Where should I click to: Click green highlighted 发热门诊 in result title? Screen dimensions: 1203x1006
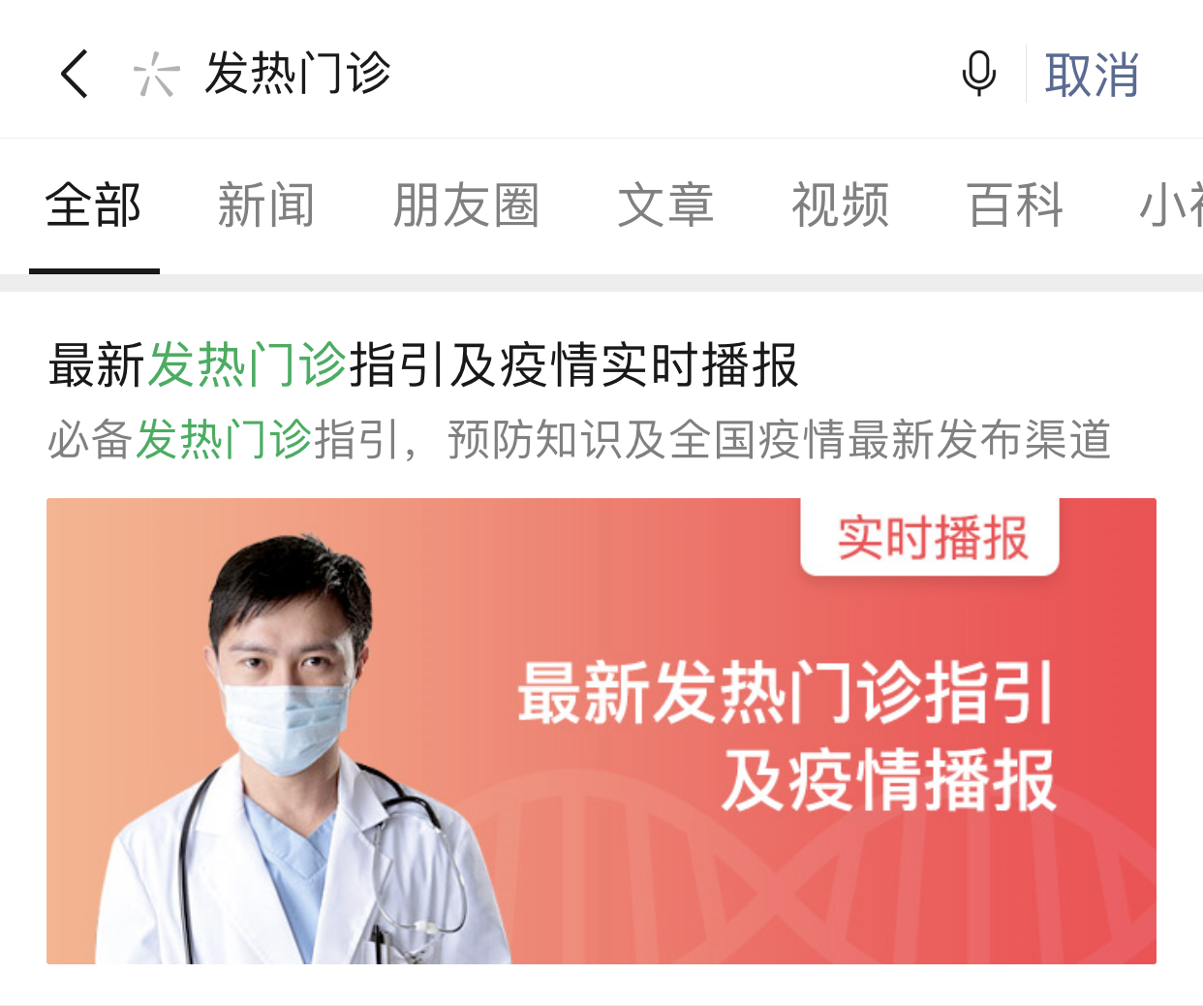point(247,365)
